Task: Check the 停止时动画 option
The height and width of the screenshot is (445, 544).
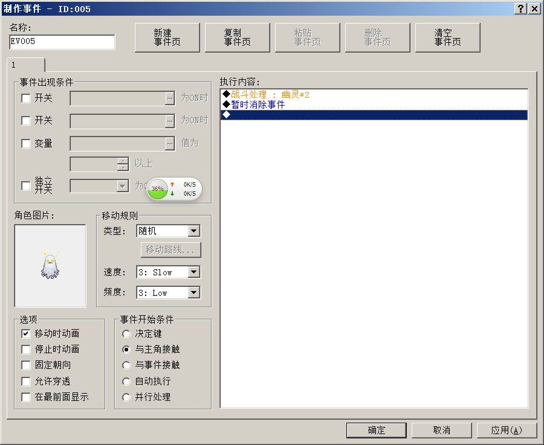Action: [26, 350]
